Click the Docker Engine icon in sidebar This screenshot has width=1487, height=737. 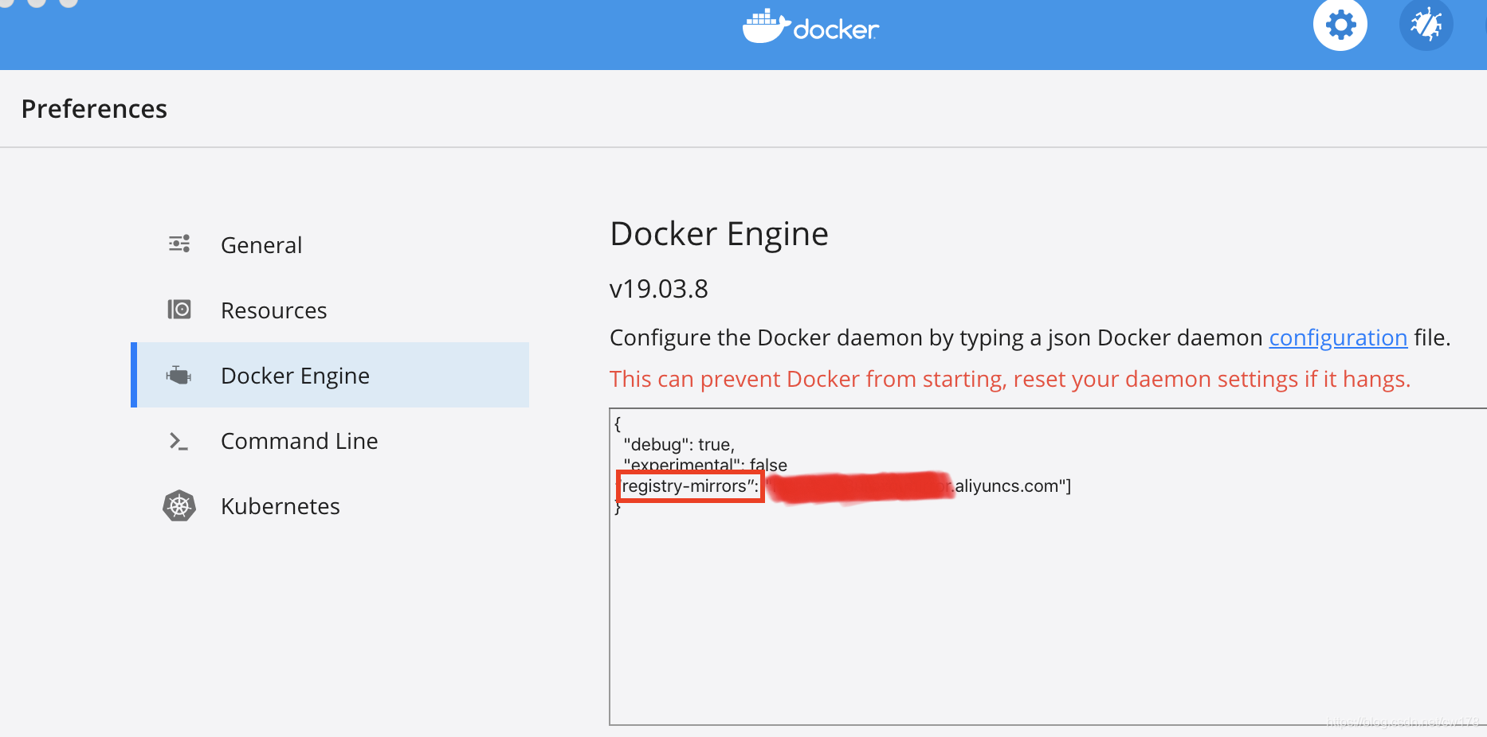click(x=179, y=375)
